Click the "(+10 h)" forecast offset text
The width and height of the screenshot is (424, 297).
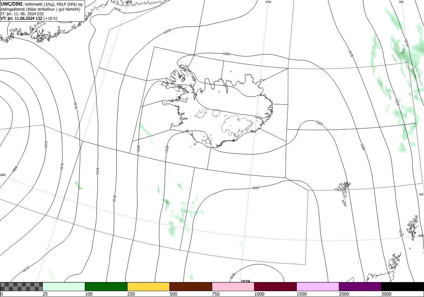(x=50, y=19)
